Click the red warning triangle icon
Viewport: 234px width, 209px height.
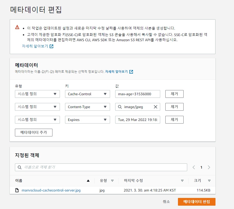(x=17, y=27)
